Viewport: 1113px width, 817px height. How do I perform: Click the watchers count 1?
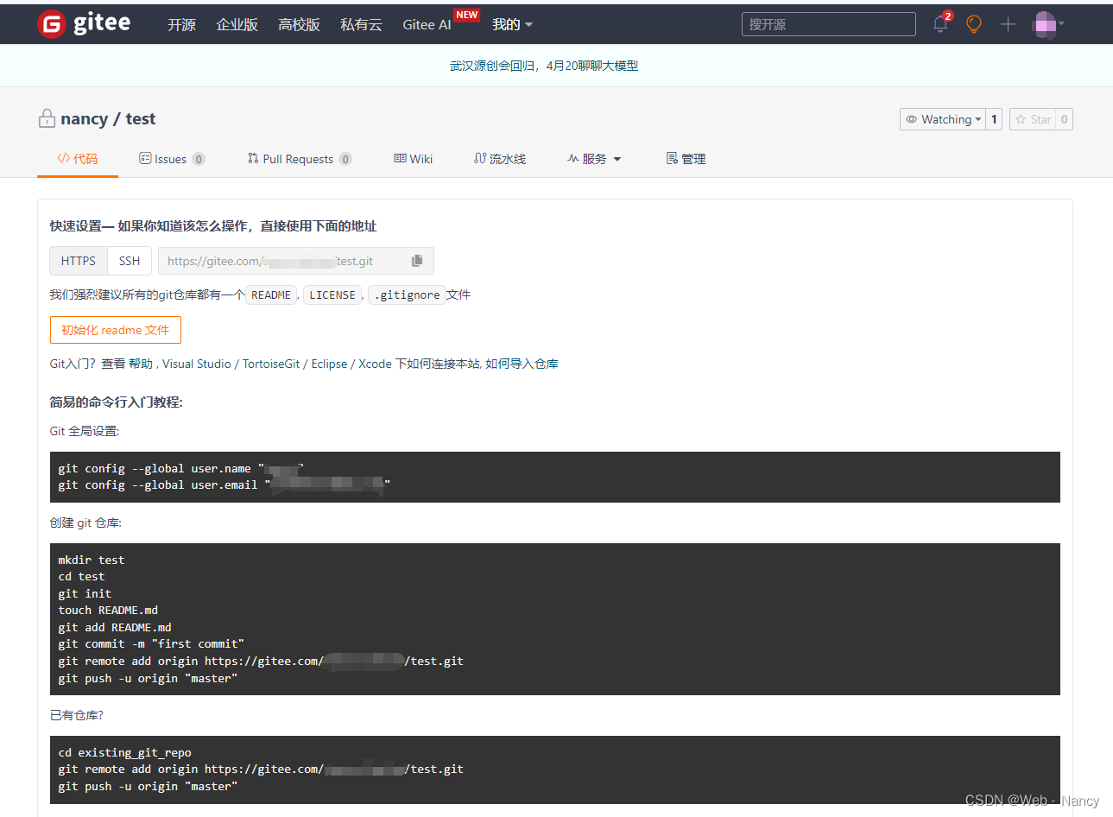994,119
